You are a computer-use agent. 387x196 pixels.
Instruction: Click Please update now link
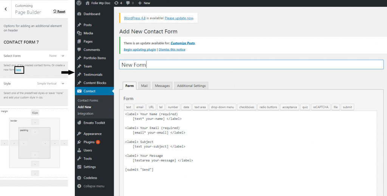point(179,18)
